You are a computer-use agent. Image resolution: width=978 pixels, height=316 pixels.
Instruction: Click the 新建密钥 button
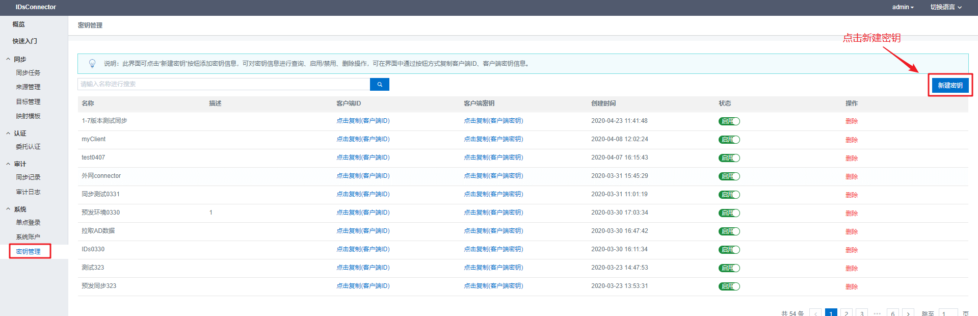click(x=950, y=85)
